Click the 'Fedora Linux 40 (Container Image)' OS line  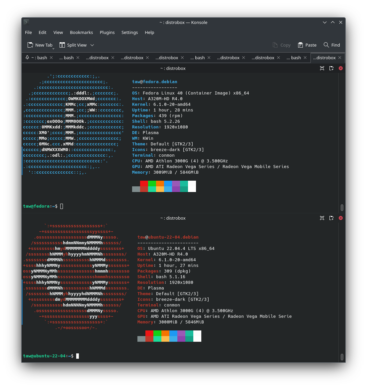coord(191,93)
